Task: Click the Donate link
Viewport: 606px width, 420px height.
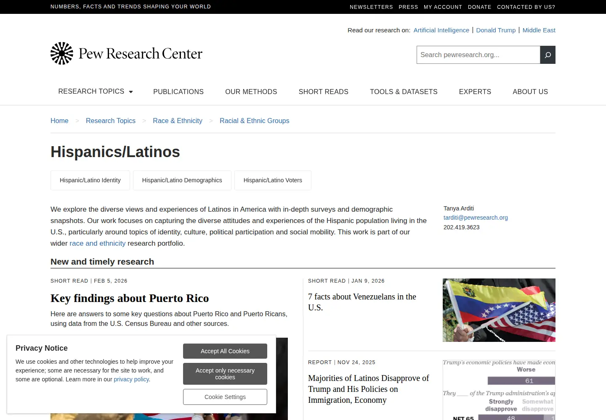Action: (480, 7)
